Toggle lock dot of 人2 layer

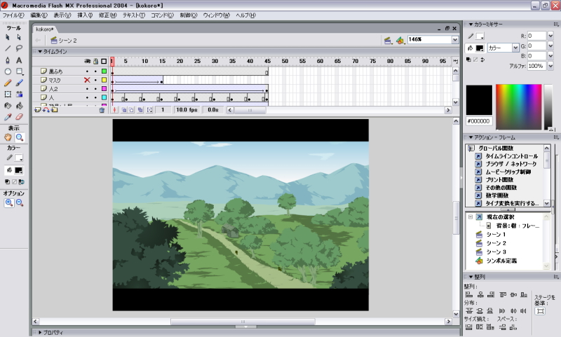click(x=95, y=88)
